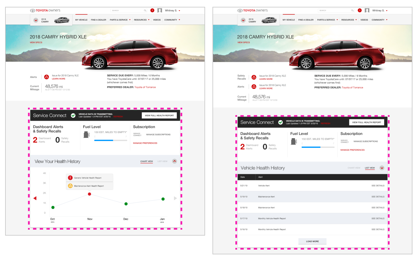This screenshot has width=417, height=261.
Task: Click the red alert icon beside Alerts, left page
Action: pyautogui.click(x=47, y=77)
